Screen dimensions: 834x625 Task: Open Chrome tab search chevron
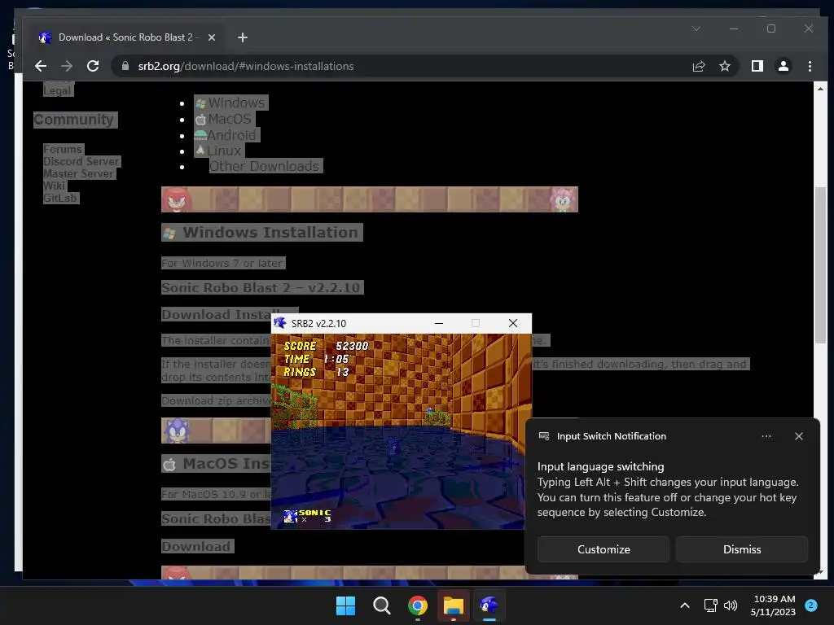696,28
